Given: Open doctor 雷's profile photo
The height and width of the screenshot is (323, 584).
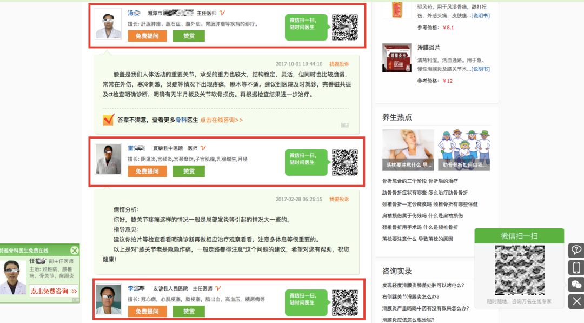Looking at the screenshot, I should click(108, 160).
